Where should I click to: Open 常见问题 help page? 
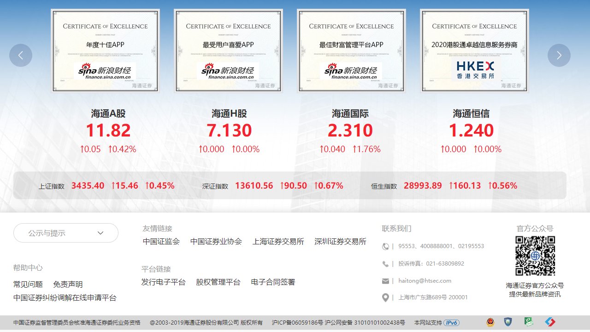28,285
